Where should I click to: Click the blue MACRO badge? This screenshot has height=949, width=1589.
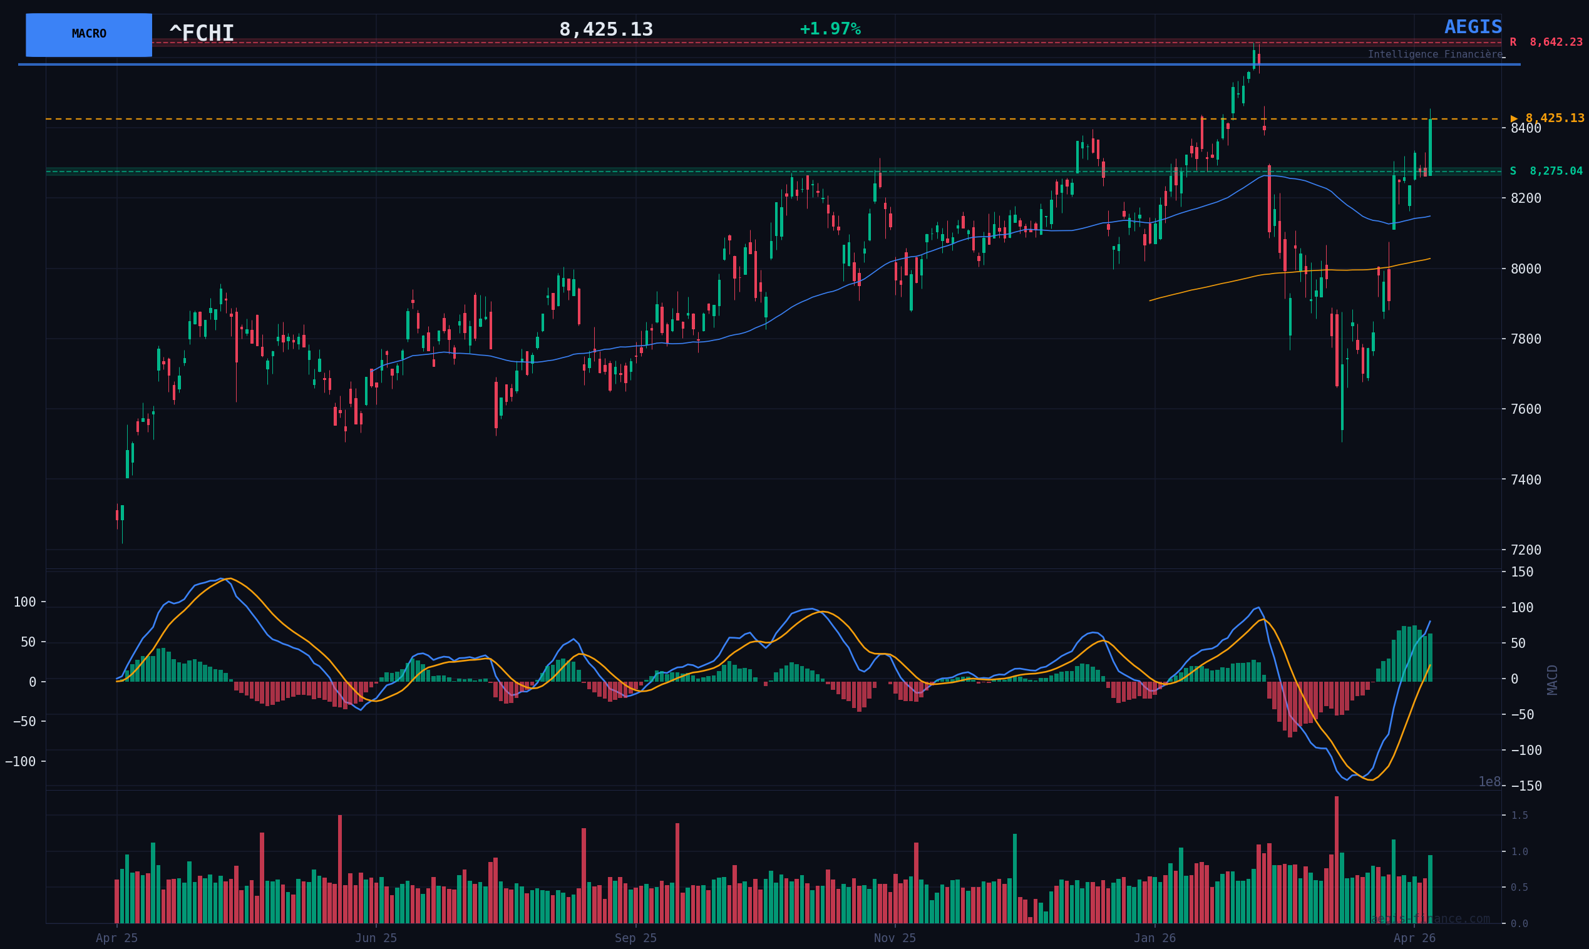[89, 34]
